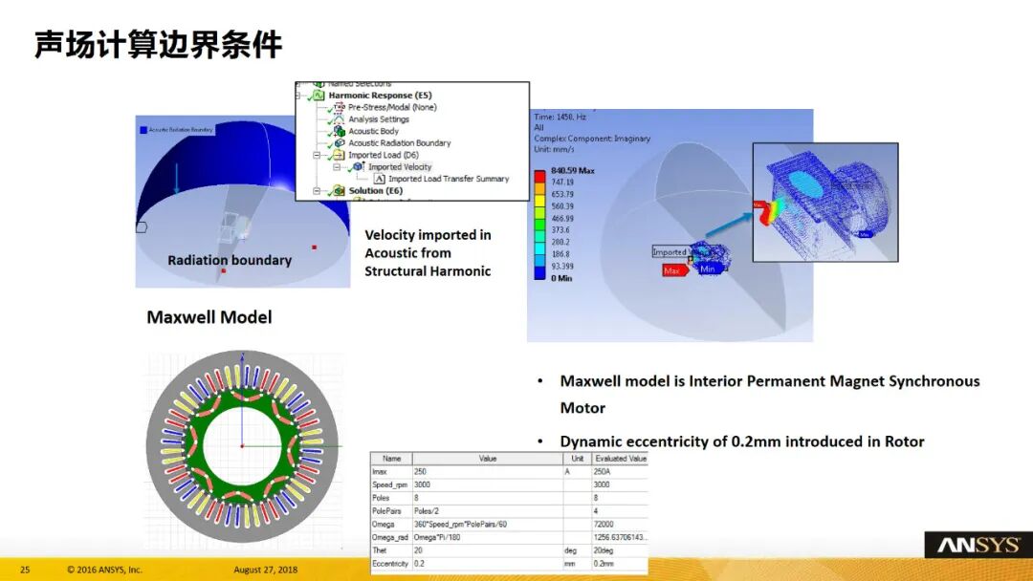The width and height of the screenshot is (1033, 581).
Task: Click slide number 25 in footer
Action: click(x=25, y=570)
